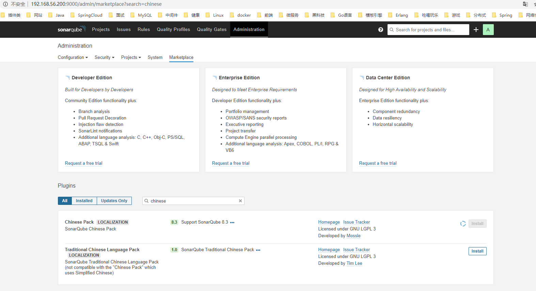Open the Linux bookmark folder

pos(215,15)
